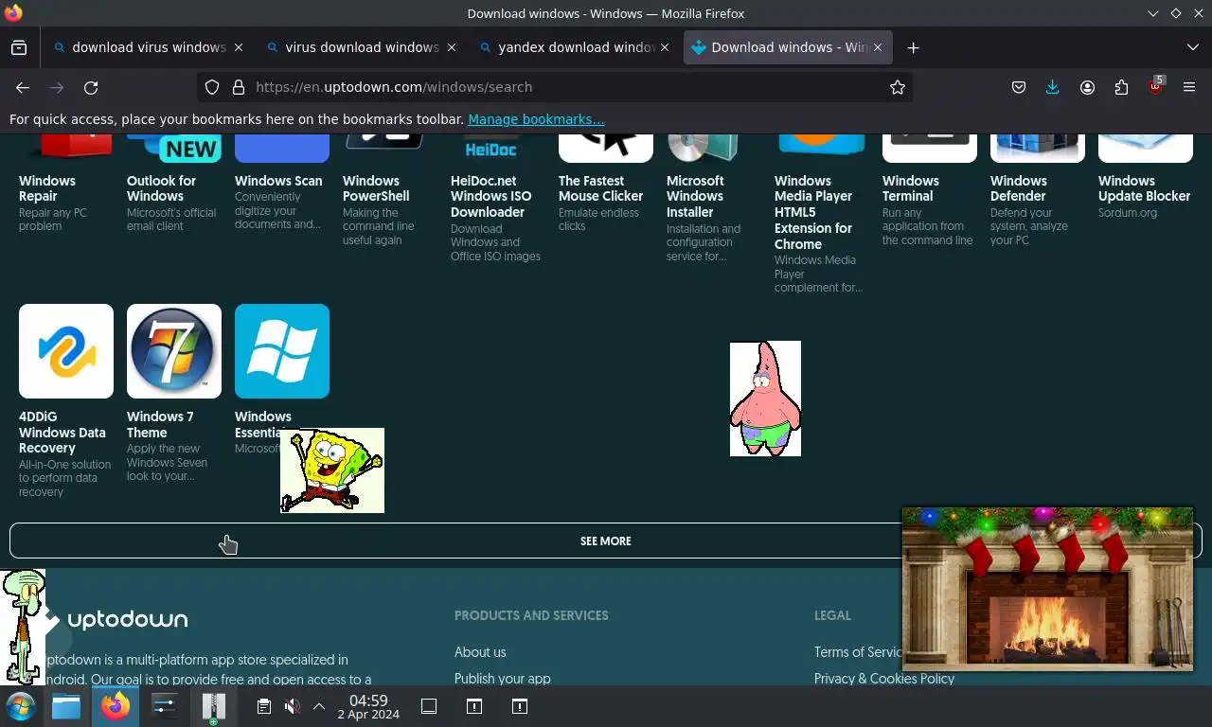Screen dimensions: 1212x727
Task: Click the show desktop tray icon
Action: point(429,706)
